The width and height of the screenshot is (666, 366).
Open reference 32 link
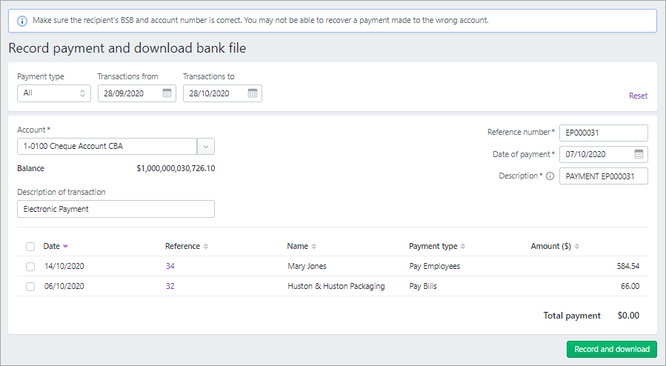(x=170, y=286)
